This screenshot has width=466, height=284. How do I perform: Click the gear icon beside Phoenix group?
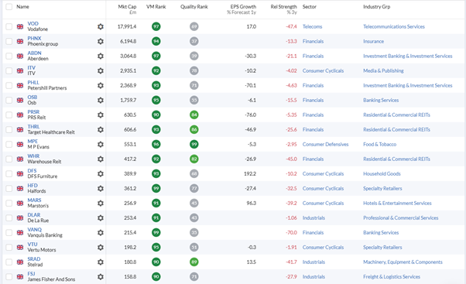pyautogui.click(x=101, y=41)
